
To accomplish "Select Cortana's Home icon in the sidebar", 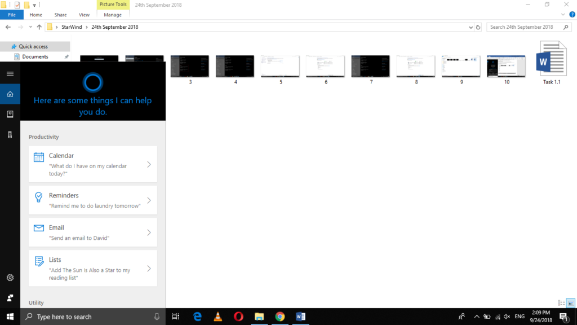I will (10, 94).
